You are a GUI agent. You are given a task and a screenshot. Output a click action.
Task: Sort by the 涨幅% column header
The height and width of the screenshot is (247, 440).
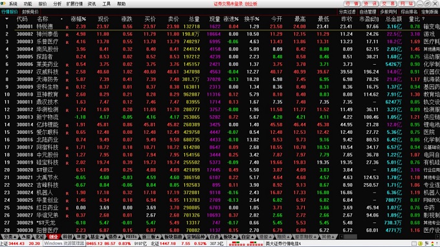point(78,19)
